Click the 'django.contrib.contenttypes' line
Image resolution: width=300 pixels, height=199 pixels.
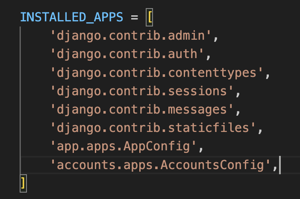coord(160,73)
